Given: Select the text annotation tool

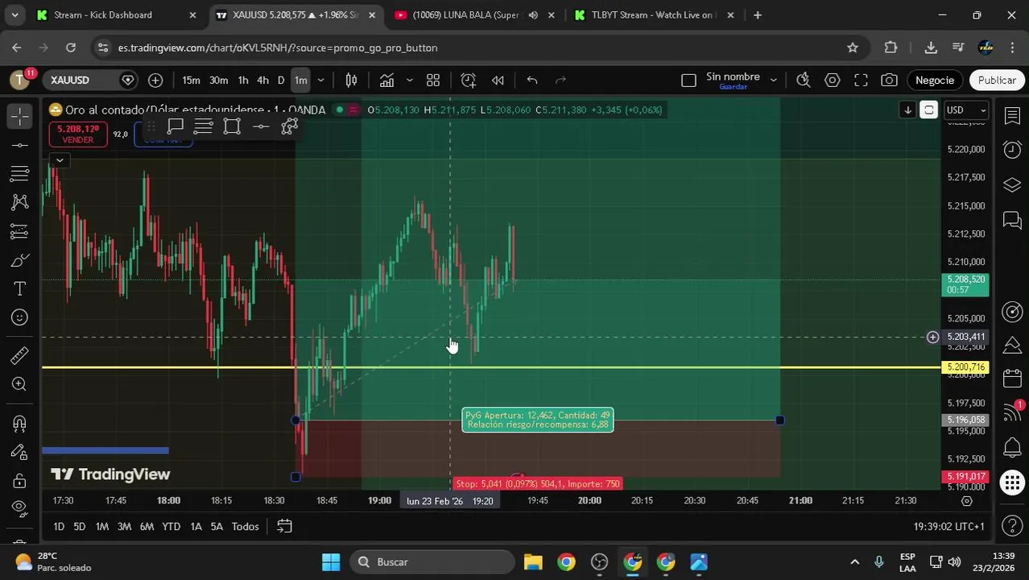Looking at the screenshot, I should [20, 288].
